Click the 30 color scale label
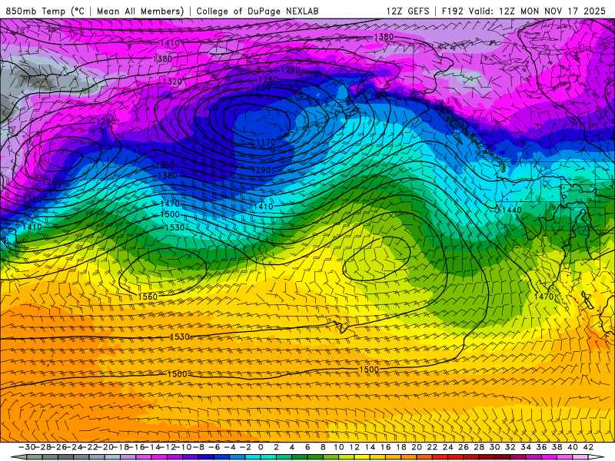615x461 pixels. tap(494, 447)
